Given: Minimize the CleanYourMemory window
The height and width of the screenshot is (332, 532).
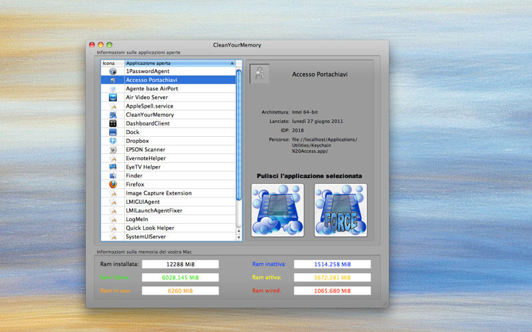Looking at the screenshot, I should tap(100, 44).
